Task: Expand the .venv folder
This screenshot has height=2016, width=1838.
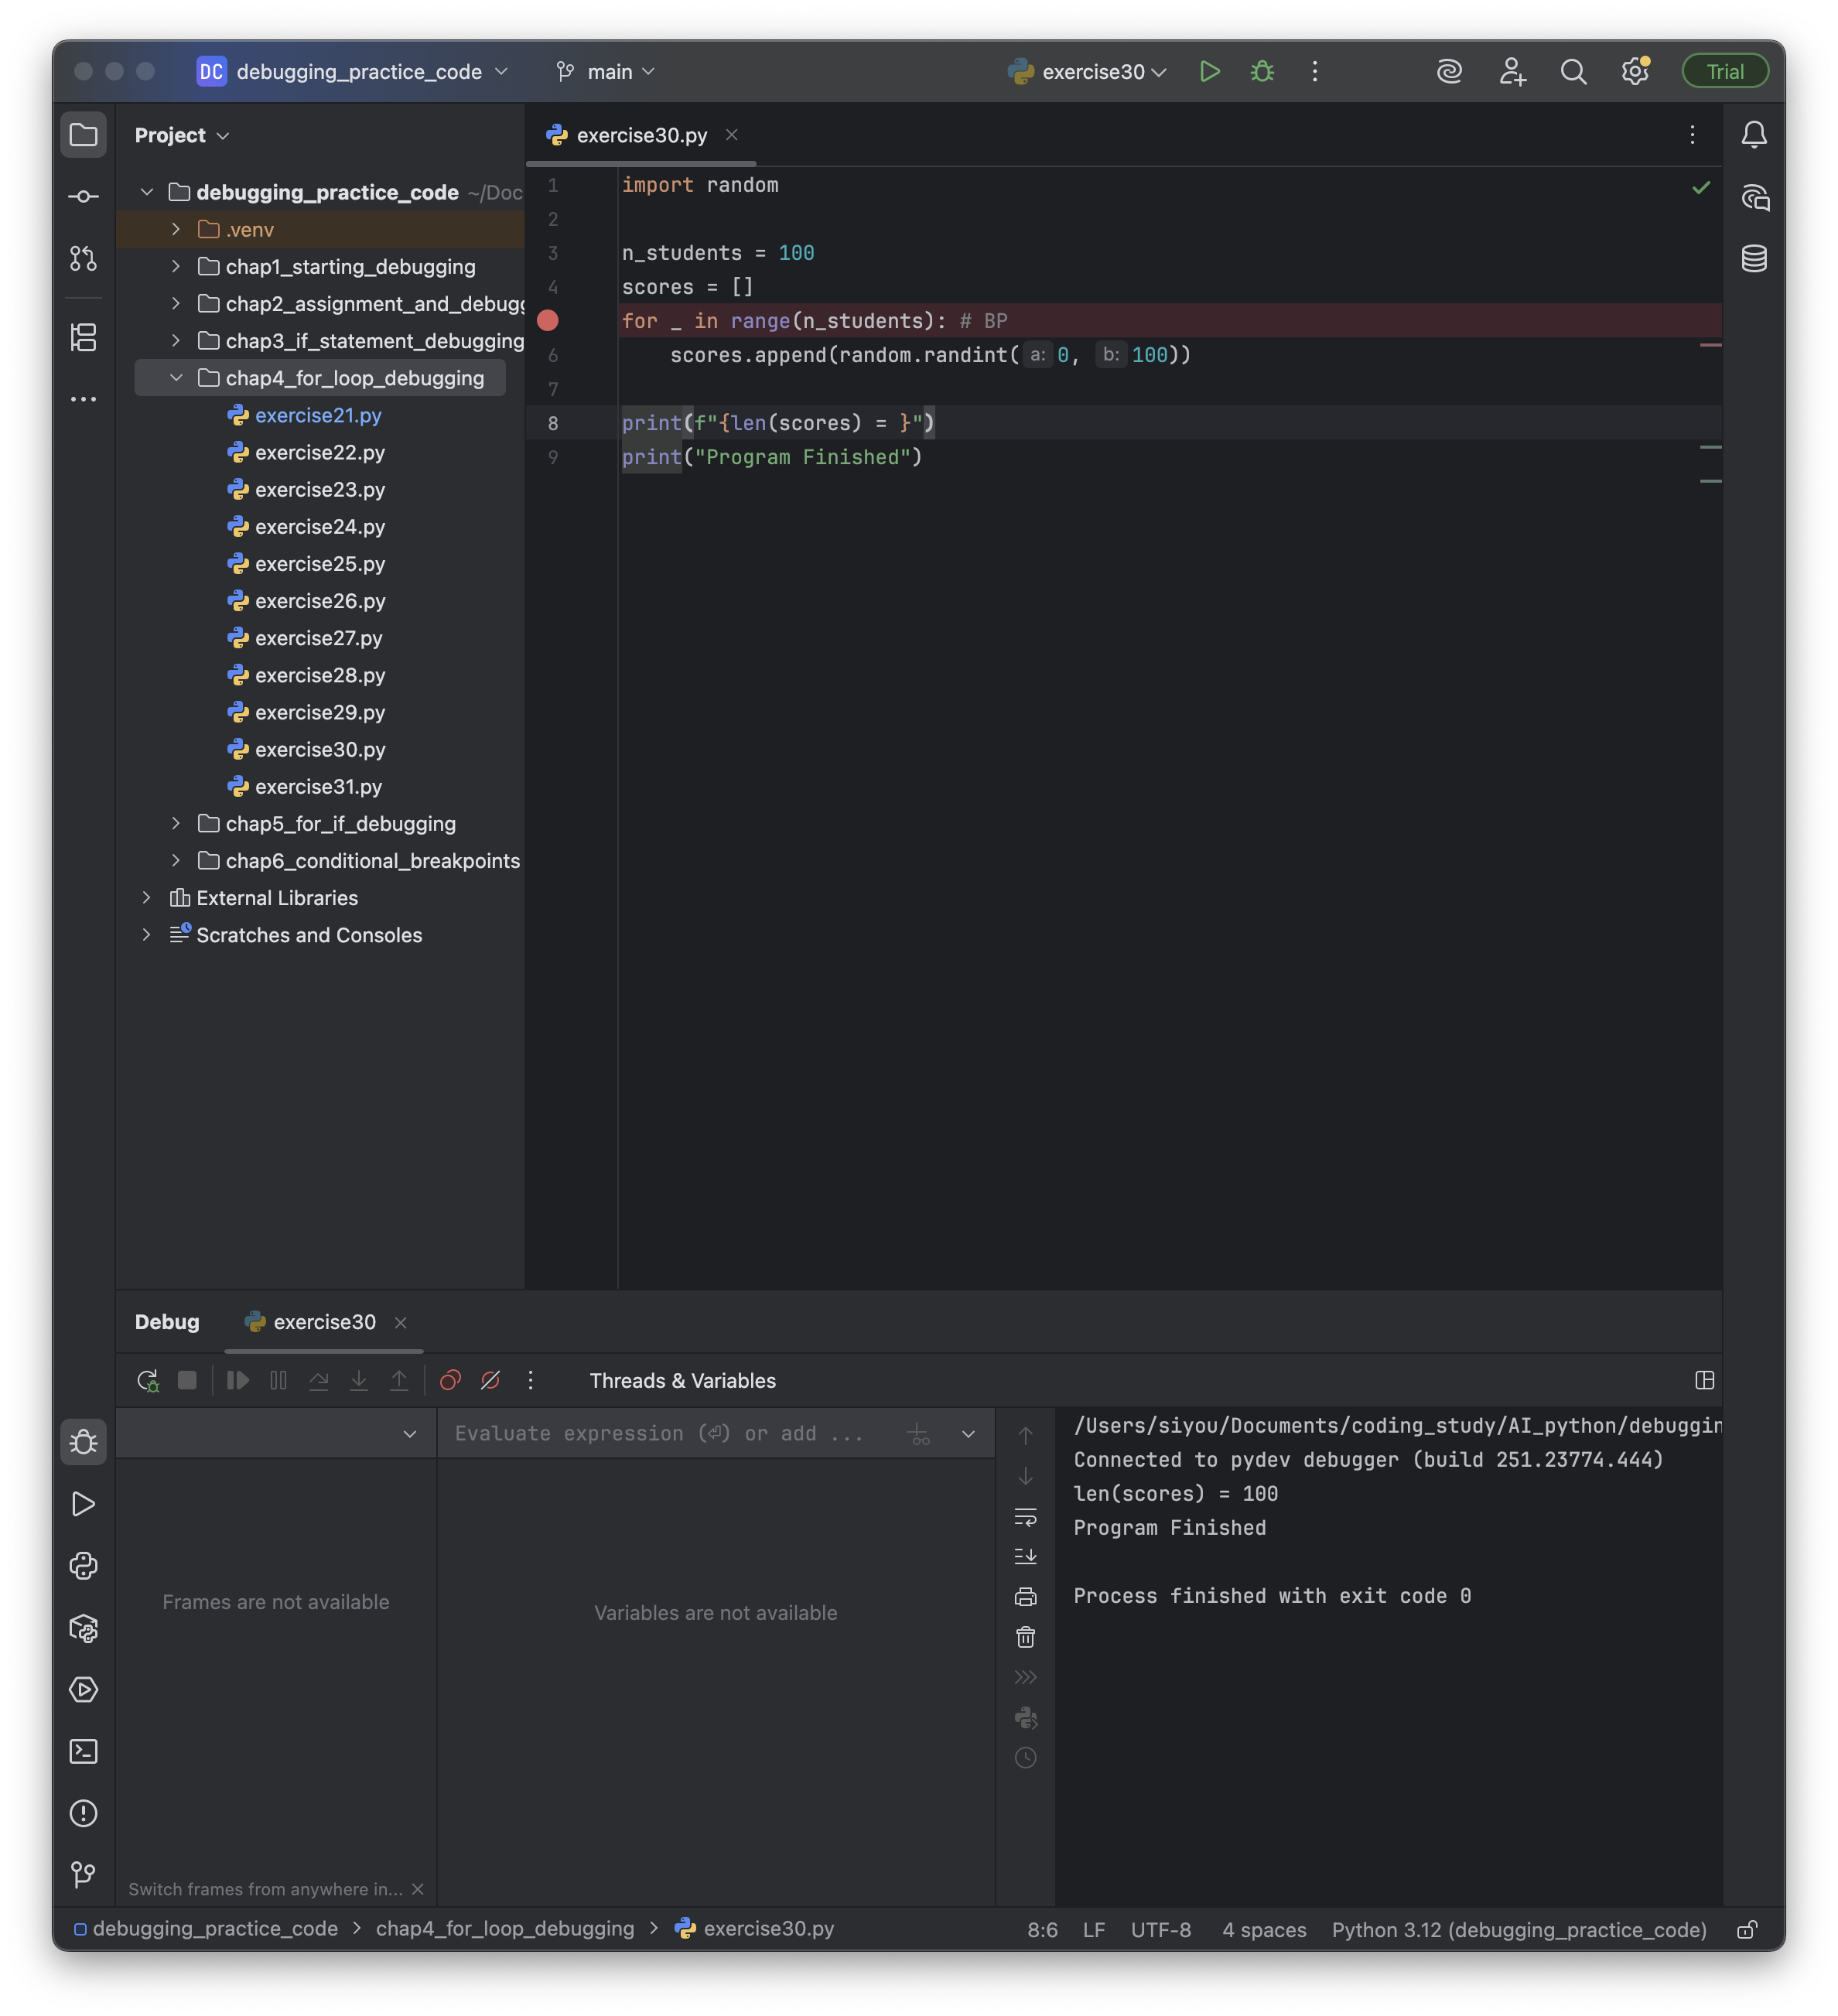Action: coord(176,230)
